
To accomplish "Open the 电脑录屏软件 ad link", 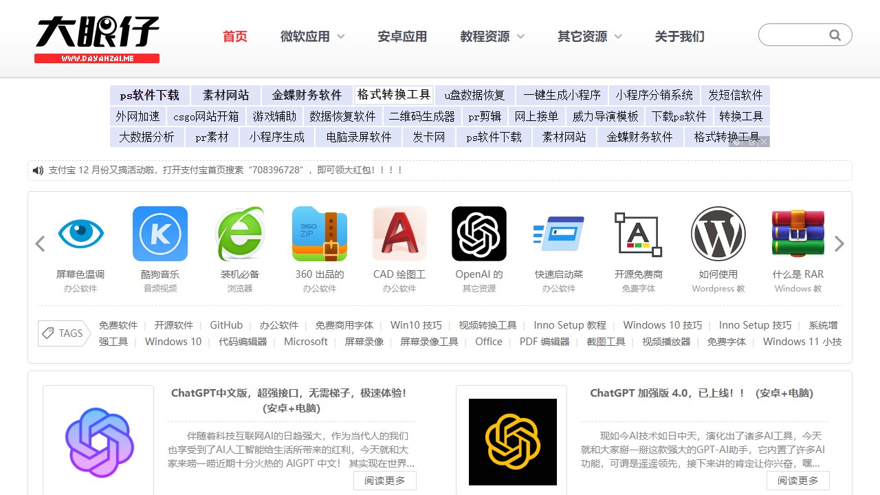I will (x=359, y=137).
